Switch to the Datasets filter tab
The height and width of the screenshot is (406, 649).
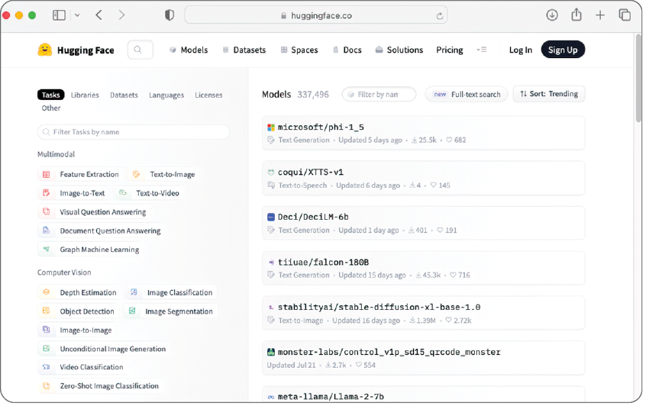[x=124, y=95]
